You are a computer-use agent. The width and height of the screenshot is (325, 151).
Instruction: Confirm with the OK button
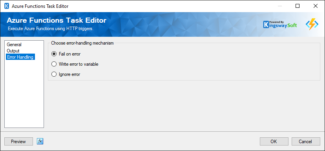coord(274,142)
